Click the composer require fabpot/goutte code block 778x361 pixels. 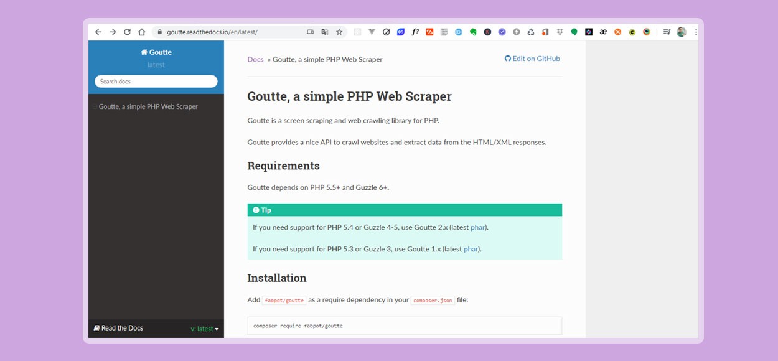tap(405, 326)
